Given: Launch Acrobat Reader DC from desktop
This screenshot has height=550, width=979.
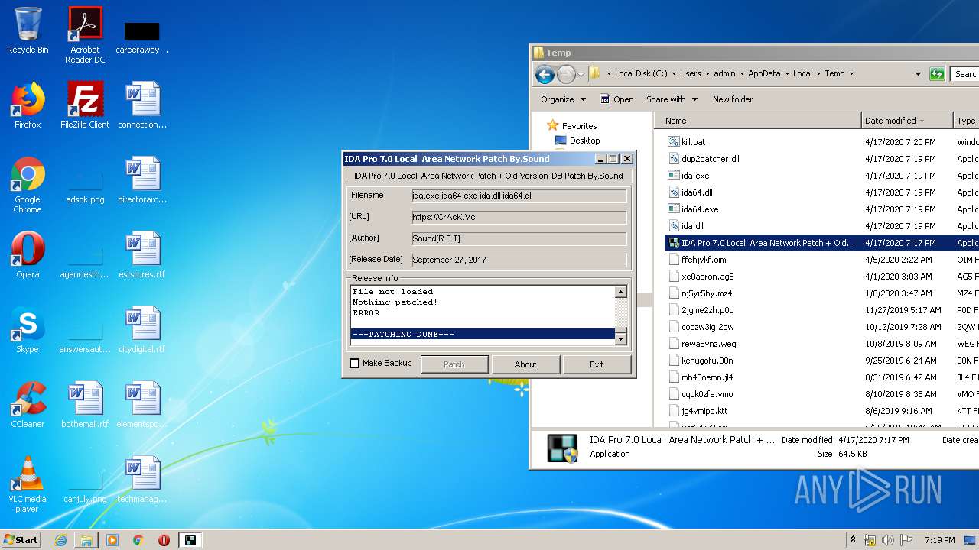Looking at the screenshot, I should (x=85, y=35).
